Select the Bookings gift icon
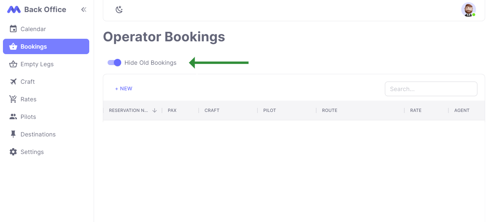This screenshot has height=222, width=491. 13,46
